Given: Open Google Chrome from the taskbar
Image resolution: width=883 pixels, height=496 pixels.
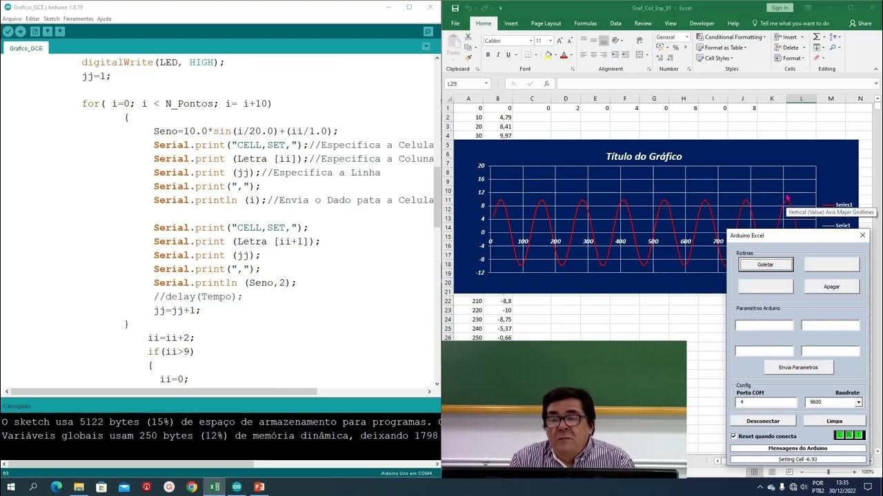Looking at the screenshot, I should 192,486.
